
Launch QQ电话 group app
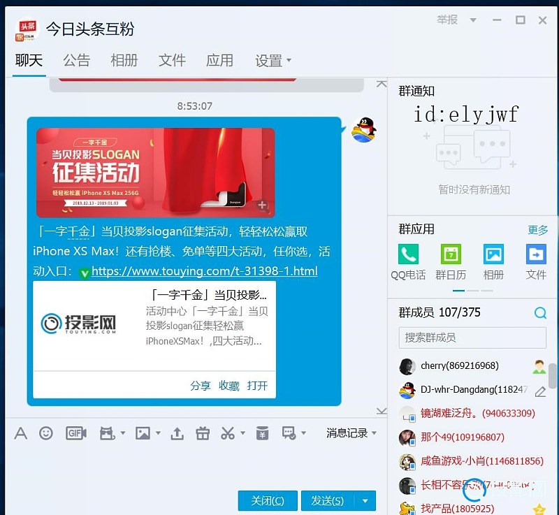pyautogui.click(x=408, y=254)
